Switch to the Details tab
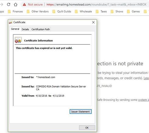 25,29
